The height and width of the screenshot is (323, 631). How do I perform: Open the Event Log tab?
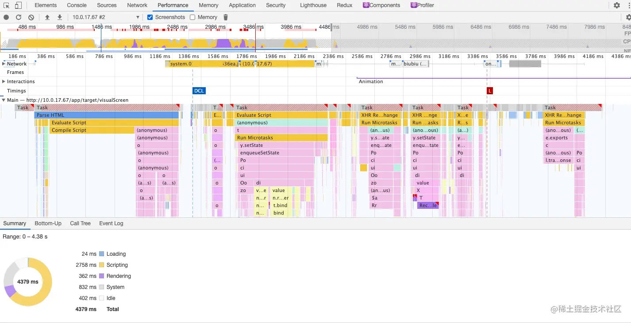click(x=111, y=223)
